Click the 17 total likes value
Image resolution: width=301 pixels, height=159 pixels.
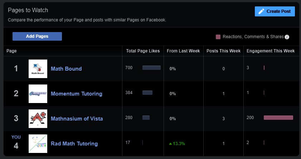(x=128, y=143)
